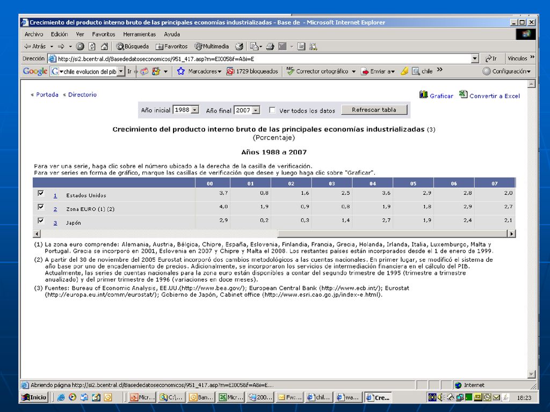Open the Favoritos toolbar panel
This screenshot has height=412, width=550.
click(x=171, y=46)
